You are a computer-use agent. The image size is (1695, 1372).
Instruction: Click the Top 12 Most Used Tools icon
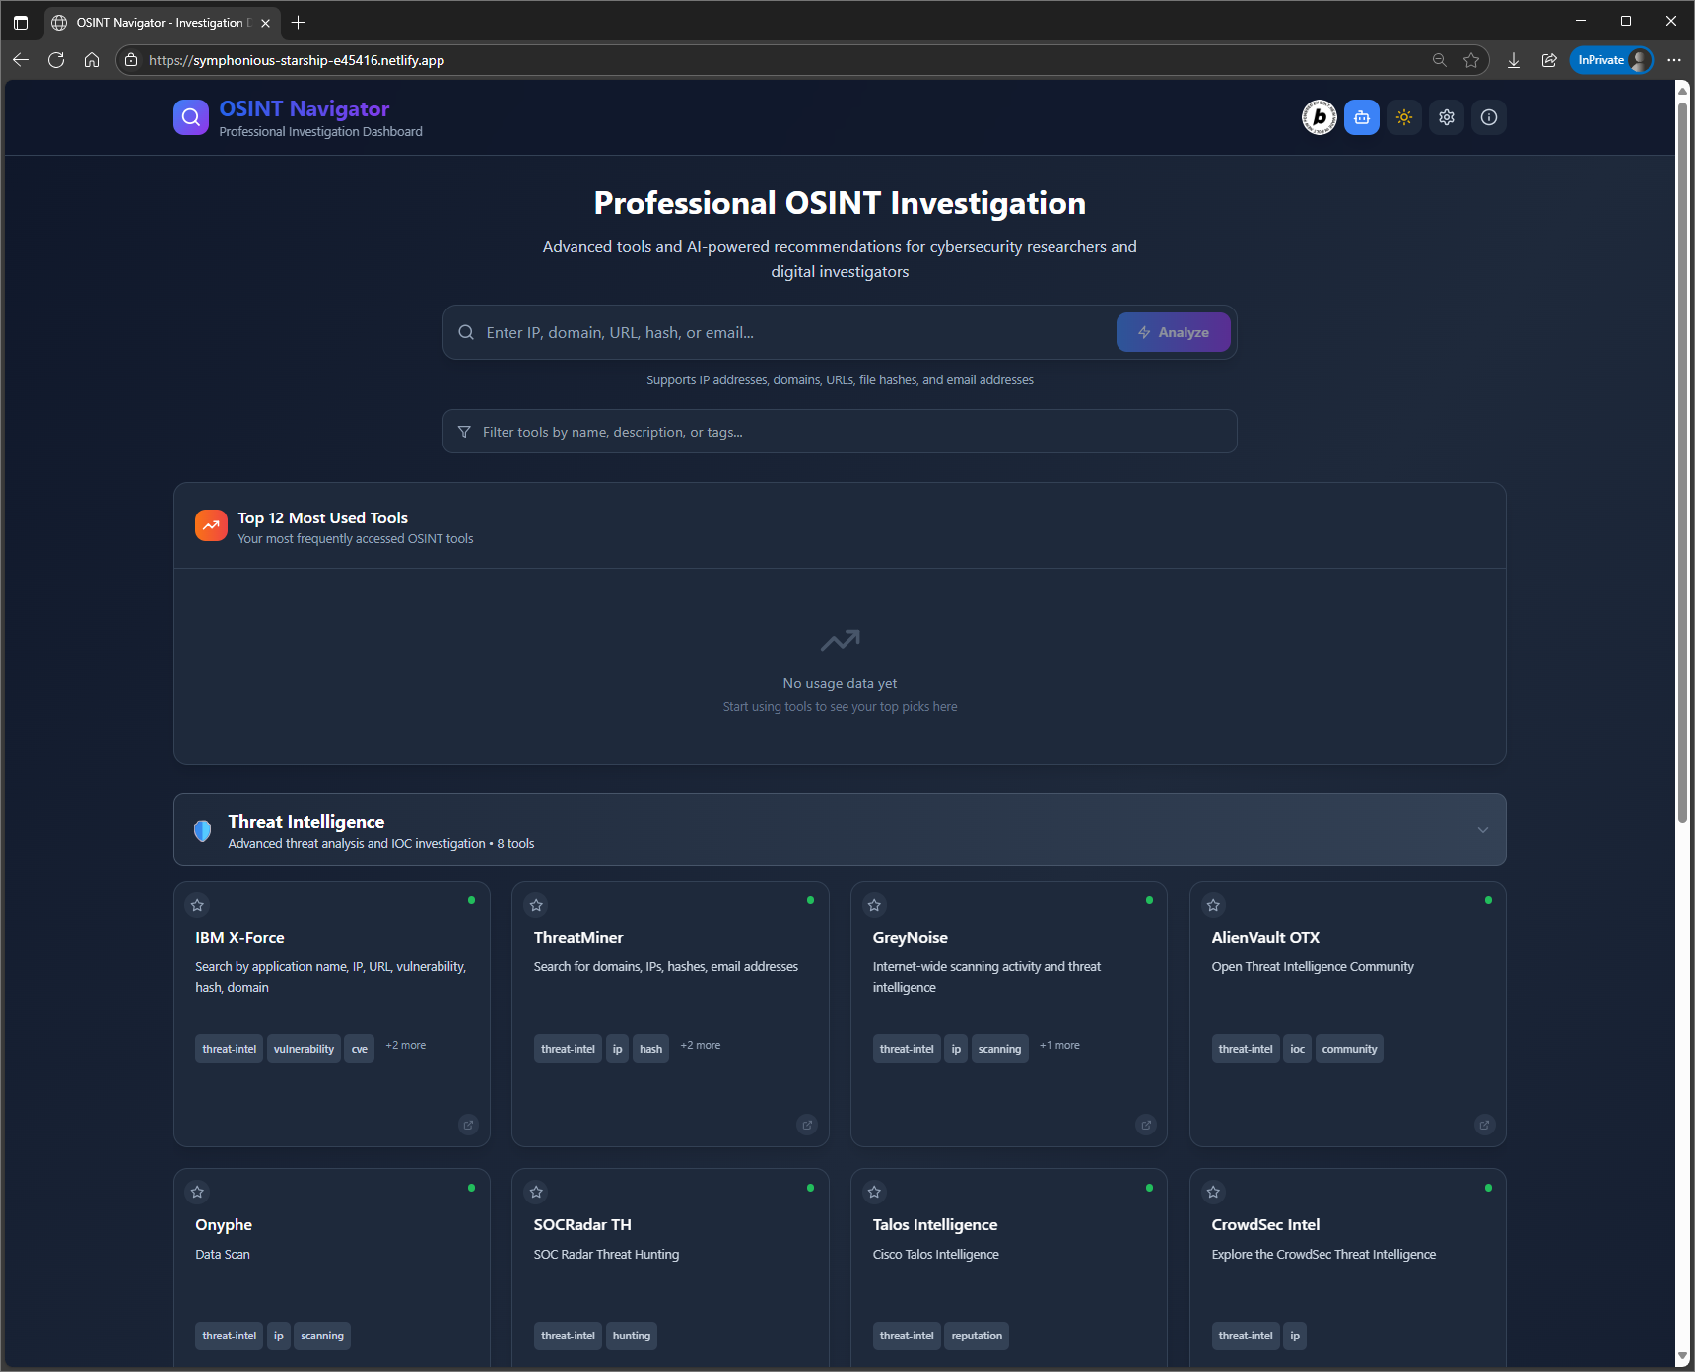(x=211, y=525)
